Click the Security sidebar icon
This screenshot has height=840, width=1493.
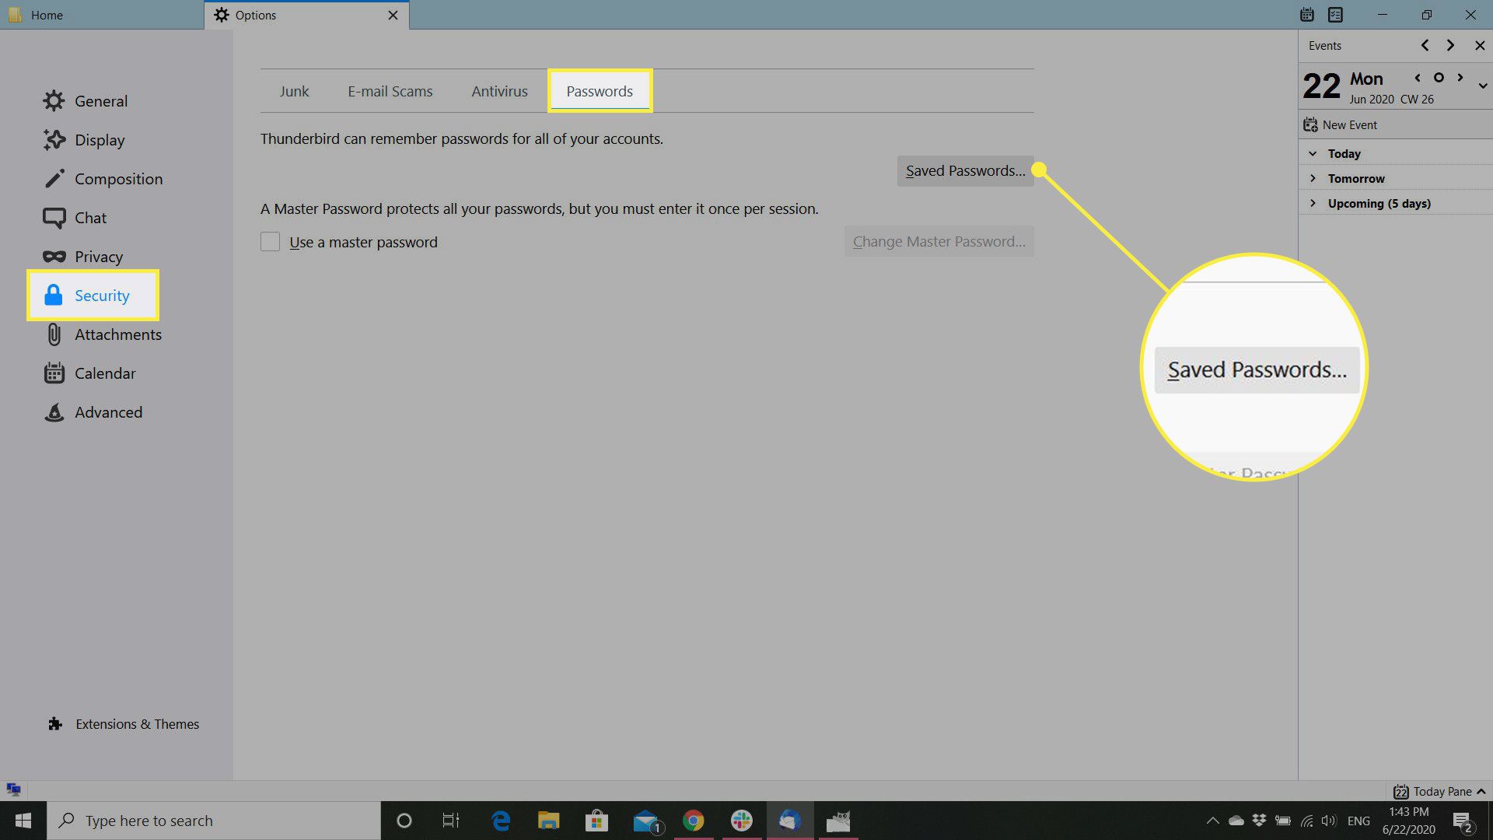[54, 294]
